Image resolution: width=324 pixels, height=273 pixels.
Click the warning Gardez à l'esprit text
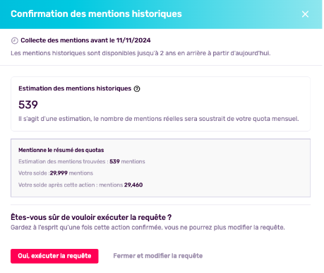tap(148, 228)
